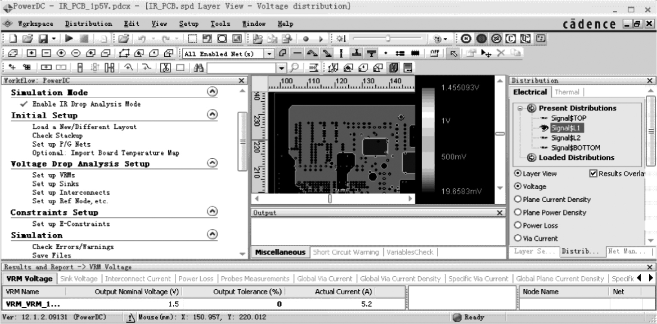The height and width of the screenshot is (324, 657).
Task: Select the Via Current radio button
Action: (517, 238)
